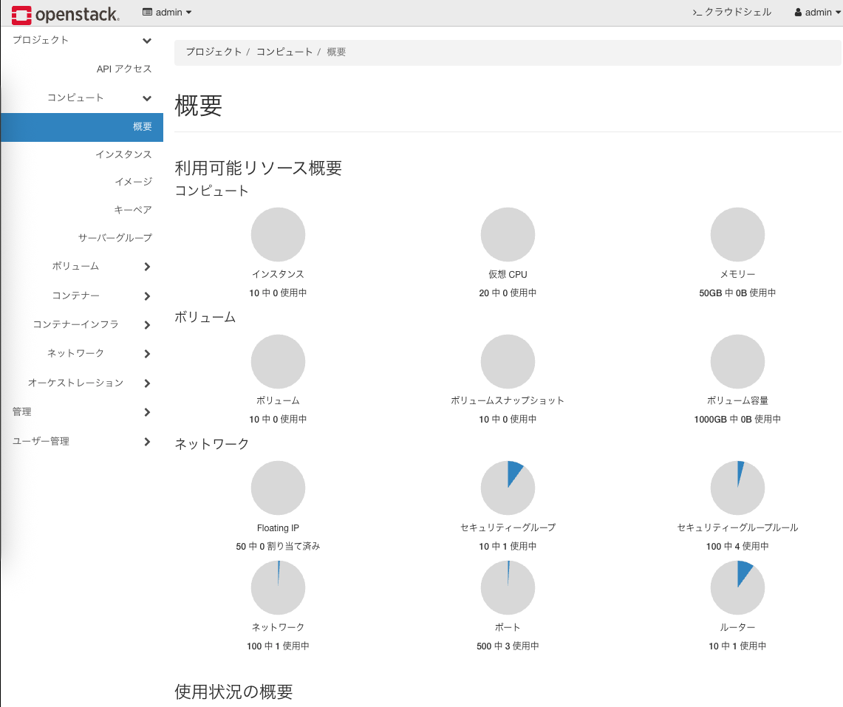The height and width of the screenshot is (707, 843).
Task: Open the admin user menu
Action: click(x=817, y=13)
